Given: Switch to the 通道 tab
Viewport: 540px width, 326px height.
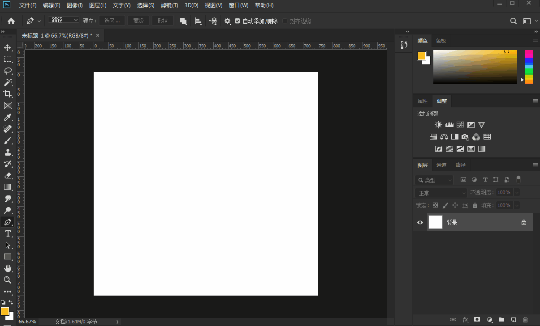Looking at the screenshot, I should click(x=441, y=165).
